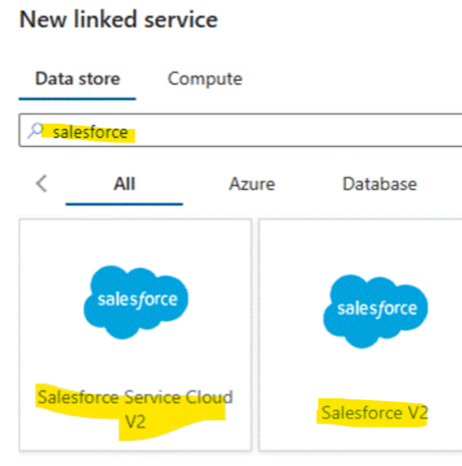Image resolution: width=462 pixels, height=466 pixels.
Task: Click the Salesforce Service Cloud V2 cloud logo
Action: coord(135,301)
